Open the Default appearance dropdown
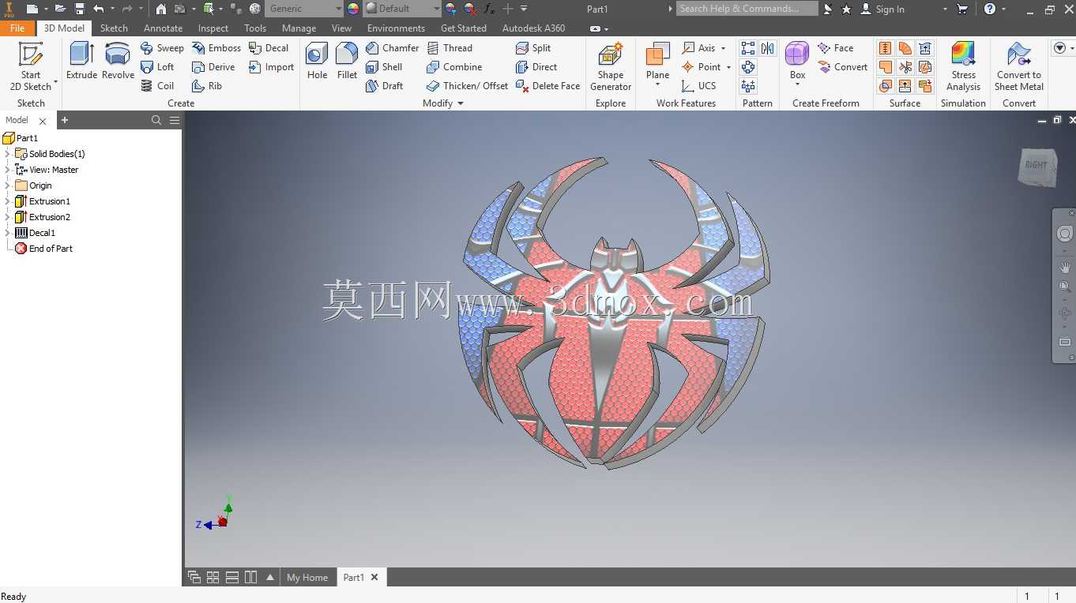The width and height of the screenshot is (1076, 603). [x=436, y=9]
